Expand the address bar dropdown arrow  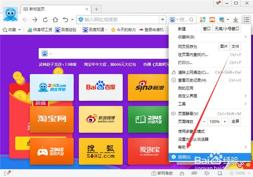(x=163, y=19)
